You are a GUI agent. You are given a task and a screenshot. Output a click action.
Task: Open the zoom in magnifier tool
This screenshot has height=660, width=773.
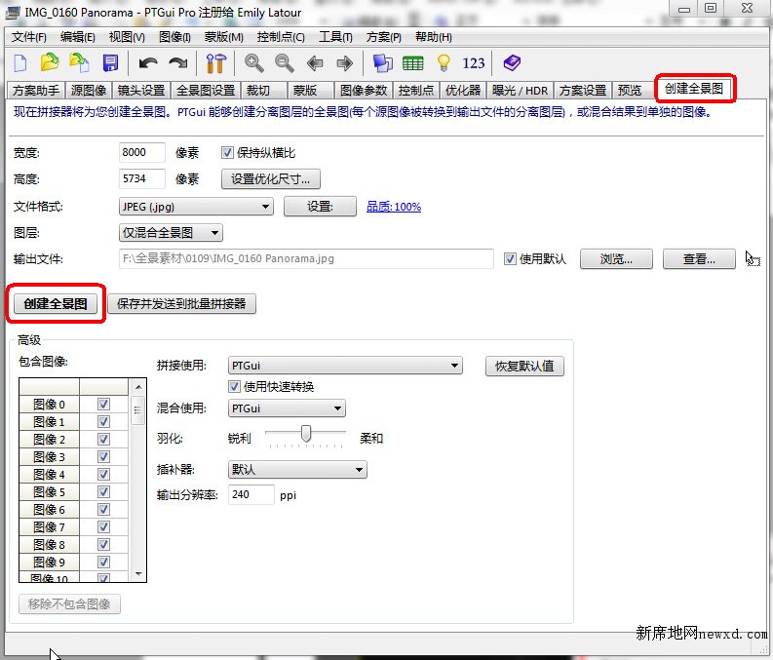click(254, 63)
